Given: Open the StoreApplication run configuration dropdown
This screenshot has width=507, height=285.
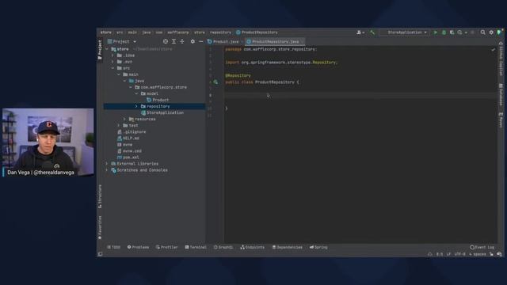Looking at the screenshot, I should (x=405, y=32).
